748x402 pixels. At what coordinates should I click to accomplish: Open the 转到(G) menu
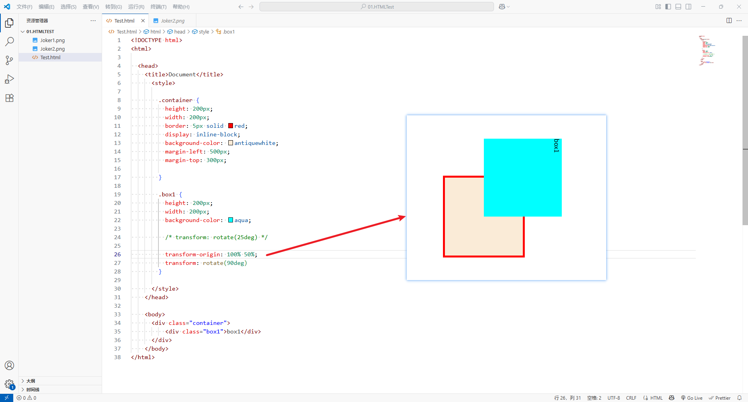tap(113, 7)
